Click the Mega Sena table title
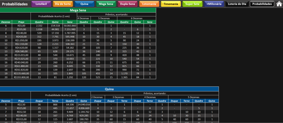Screen dimensions: 283x123 (78, 10)
